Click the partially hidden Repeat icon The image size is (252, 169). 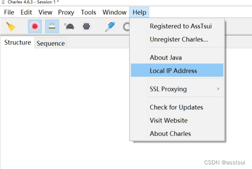(x=126, y=27)
